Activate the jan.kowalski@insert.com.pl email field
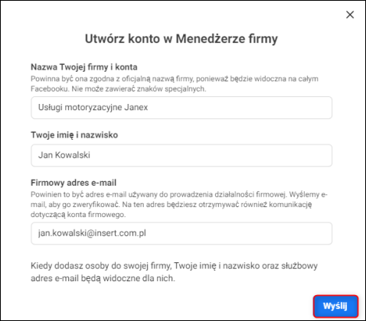Screen dimensions: 366x321 click(181, 233)
